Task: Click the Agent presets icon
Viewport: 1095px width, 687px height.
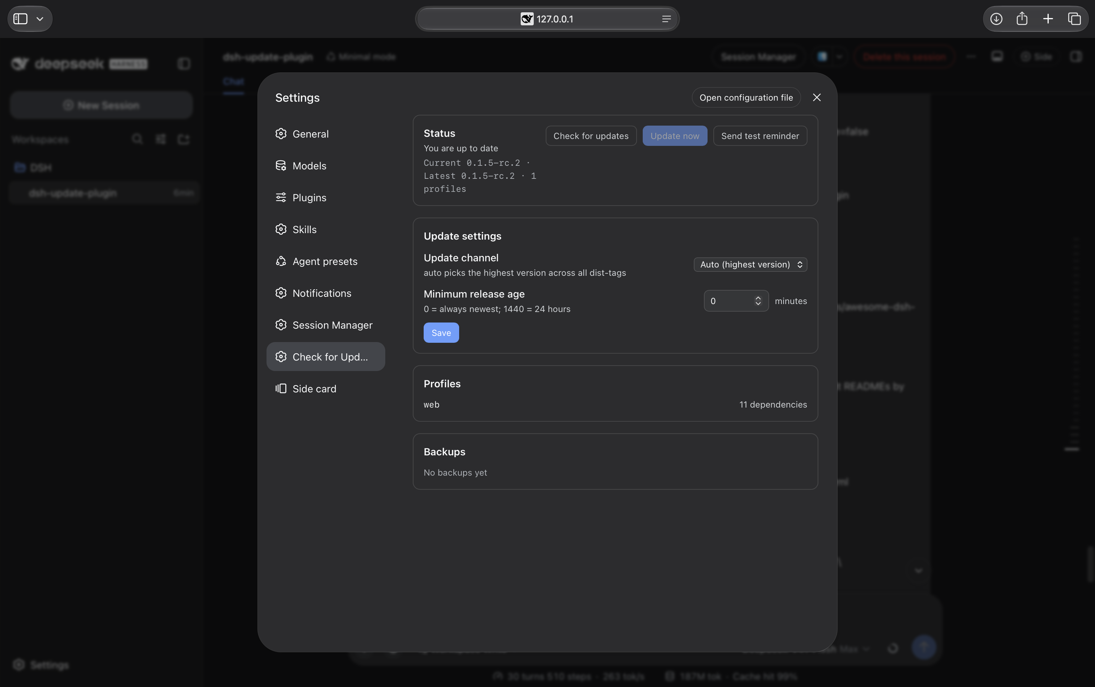Action: (x=281, y=261)
